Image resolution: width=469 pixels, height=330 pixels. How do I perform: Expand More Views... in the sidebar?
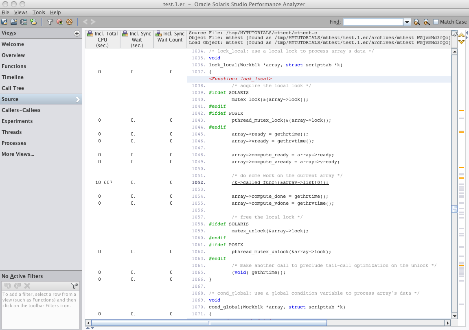click(18, 154)
